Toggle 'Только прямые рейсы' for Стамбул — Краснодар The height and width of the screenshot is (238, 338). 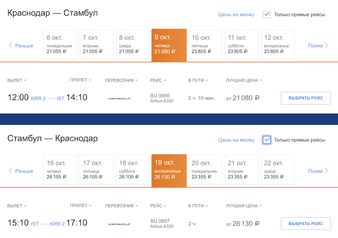click(x=267, y=140)
